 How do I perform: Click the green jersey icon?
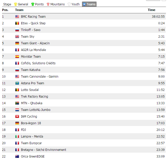point(33,4)
